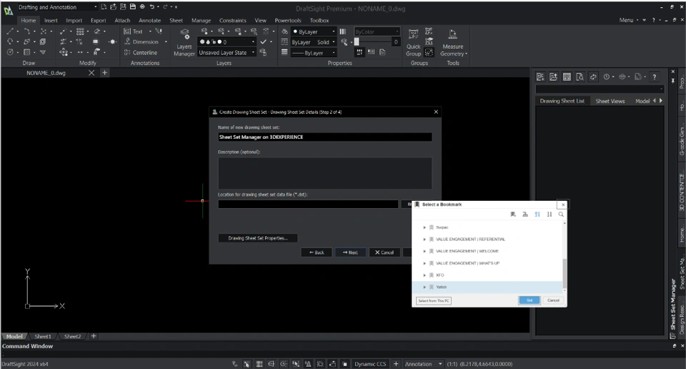Expand the XFO bookmark tree item
The image size is (686, 369).
pyautogui.click(x=424, y=275)
